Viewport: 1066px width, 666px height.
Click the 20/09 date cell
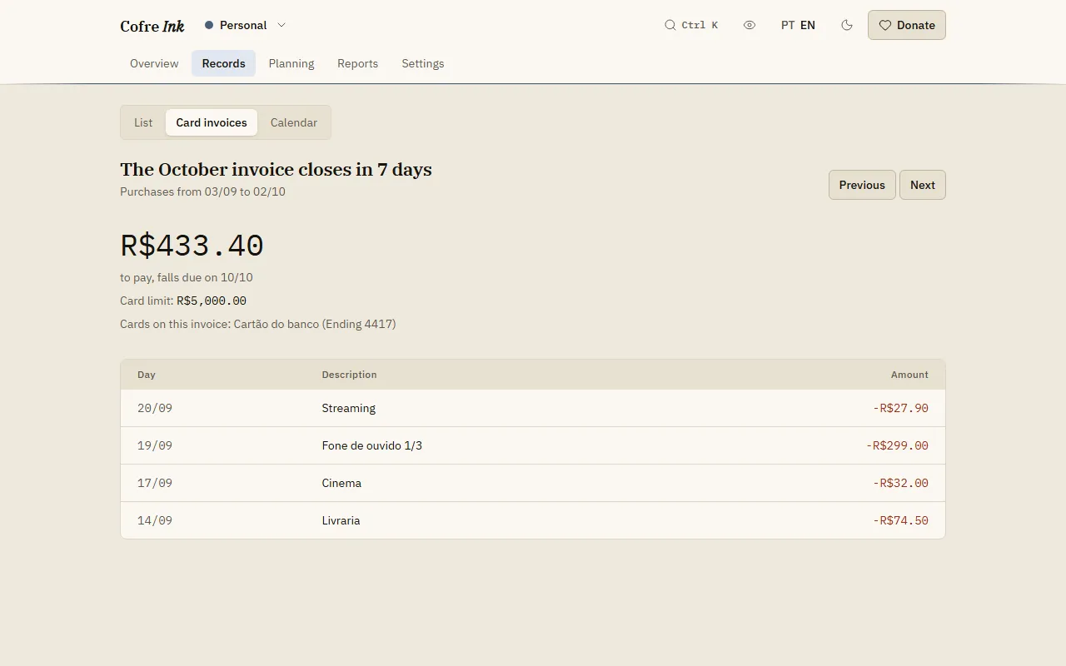click(x=155, y=408)
